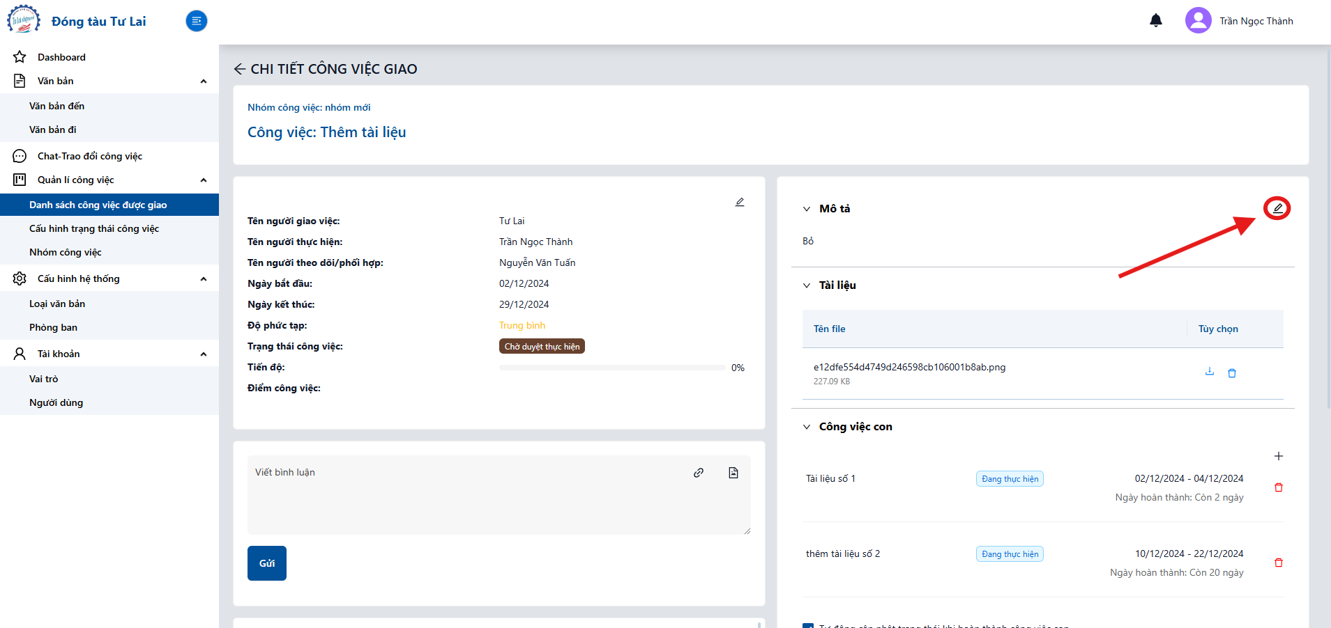Open Trần Ngọc Thành user avatar
This screenshot has width=1331, height=628.
tap(1199, 20)
